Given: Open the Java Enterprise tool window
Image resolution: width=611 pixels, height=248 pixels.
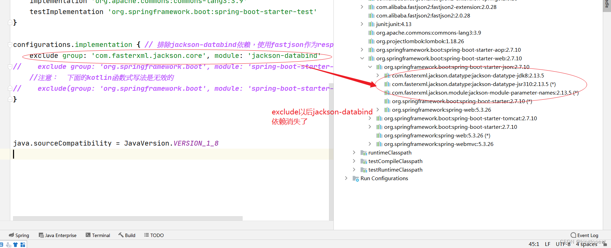Looking at the screenshot, I should 57,235.
